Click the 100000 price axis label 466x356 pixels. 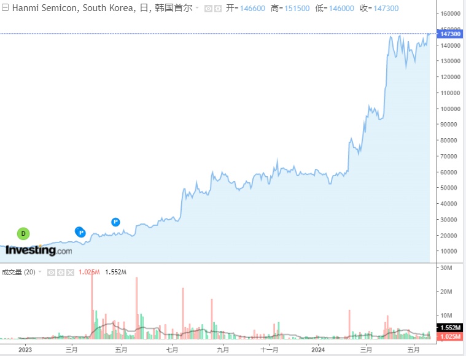[x=450, y=109]
